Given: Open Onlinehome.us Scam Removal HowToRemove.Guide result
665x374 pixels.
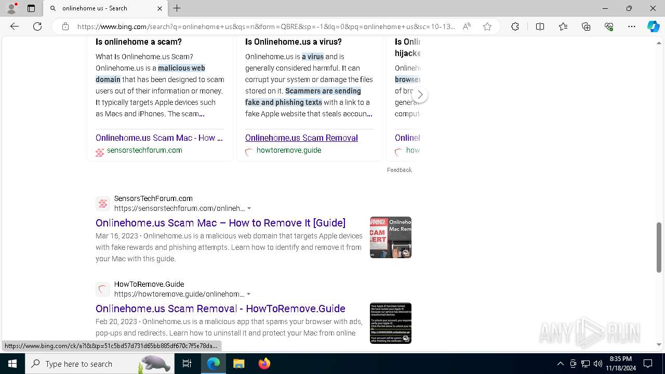Looking at the screenshot, I should tap(220, 309).
